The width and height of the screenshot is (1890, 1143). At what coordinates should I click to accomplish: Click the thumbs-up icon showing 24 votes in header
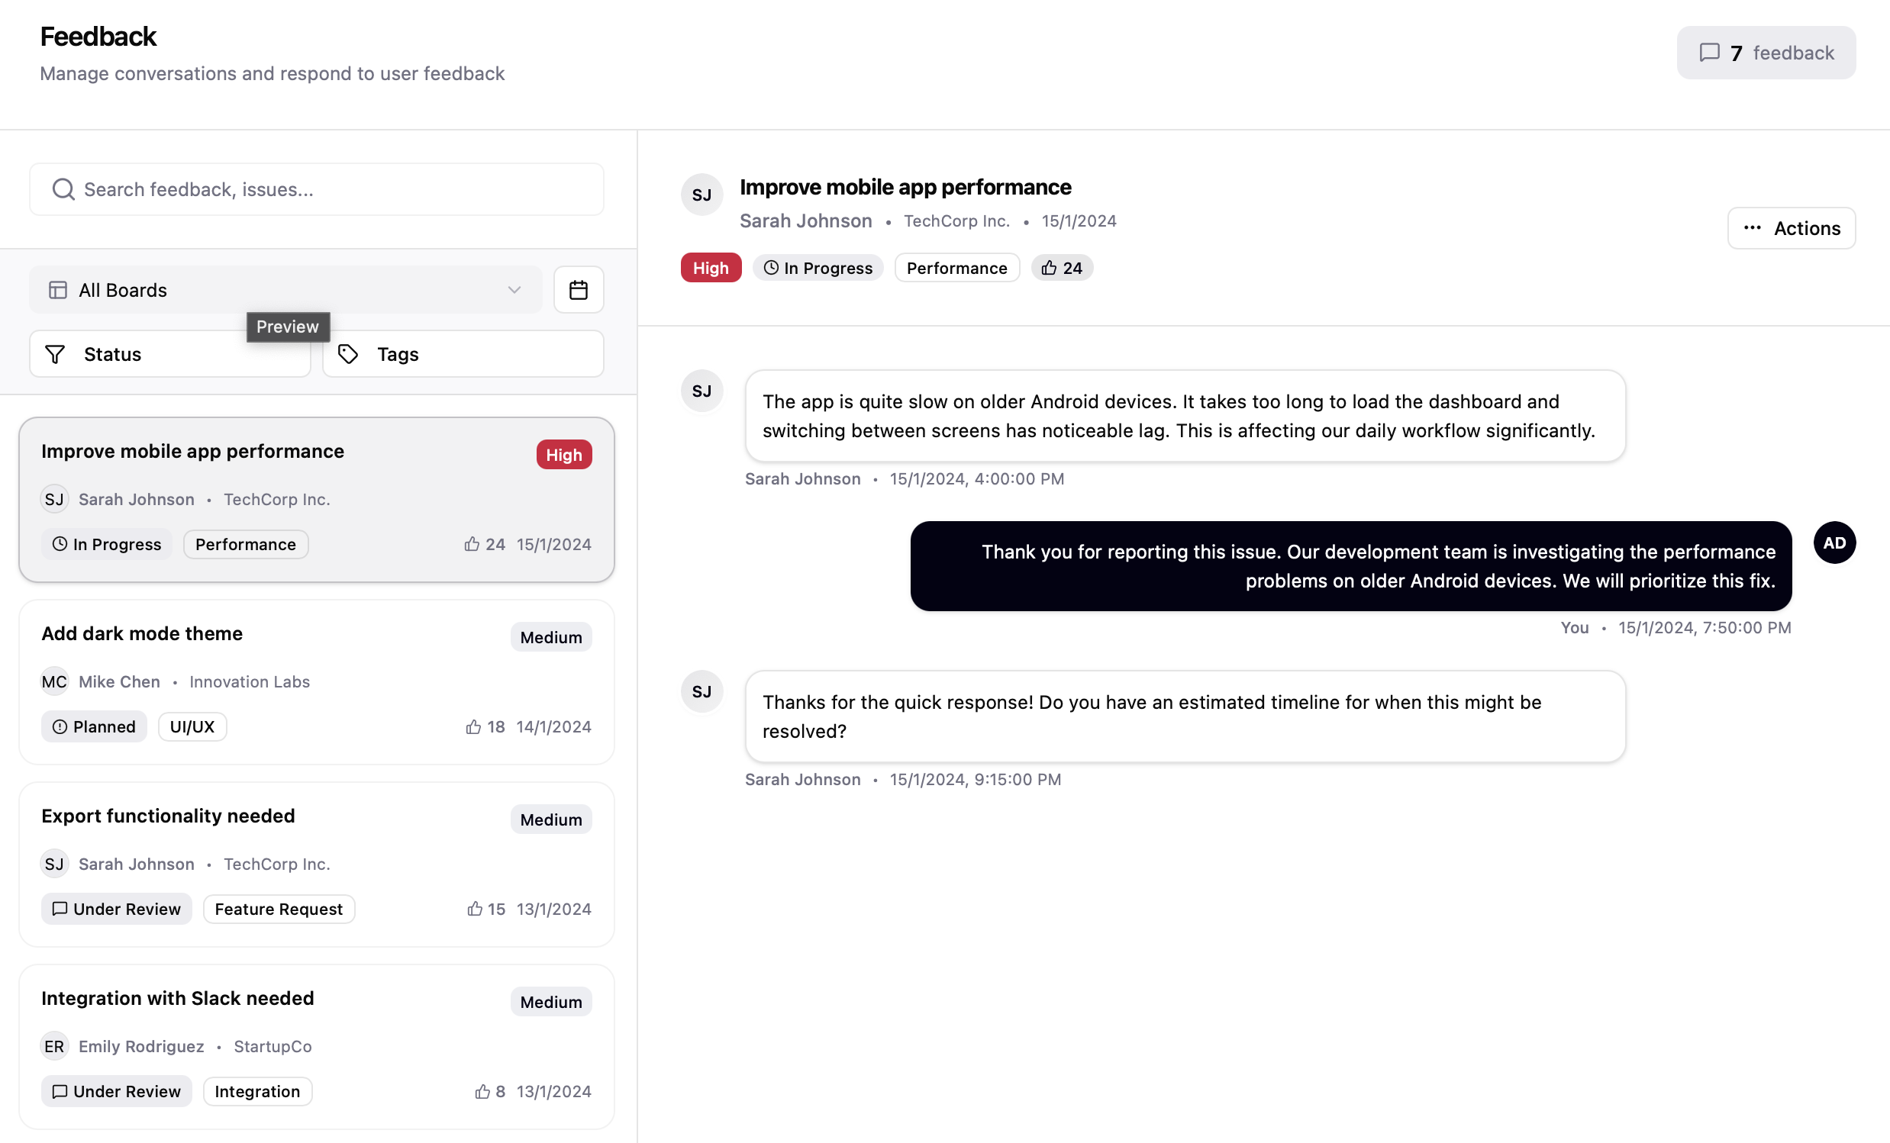tap(1050, 268)
